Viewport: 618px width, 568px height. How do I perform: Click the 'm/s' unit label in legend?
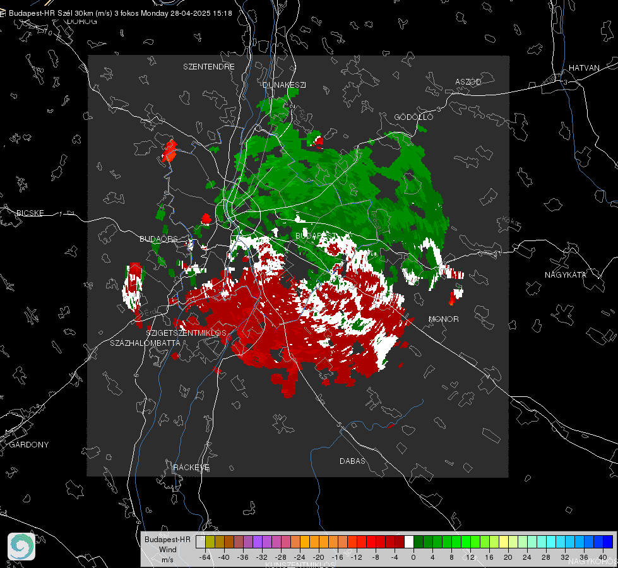click(x=167, y=560)
